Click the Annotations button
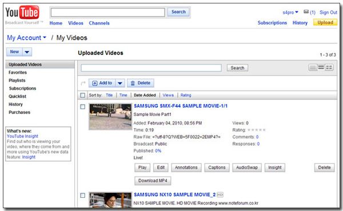The height and width of the screenshot is (211, 343). [186, 168]
